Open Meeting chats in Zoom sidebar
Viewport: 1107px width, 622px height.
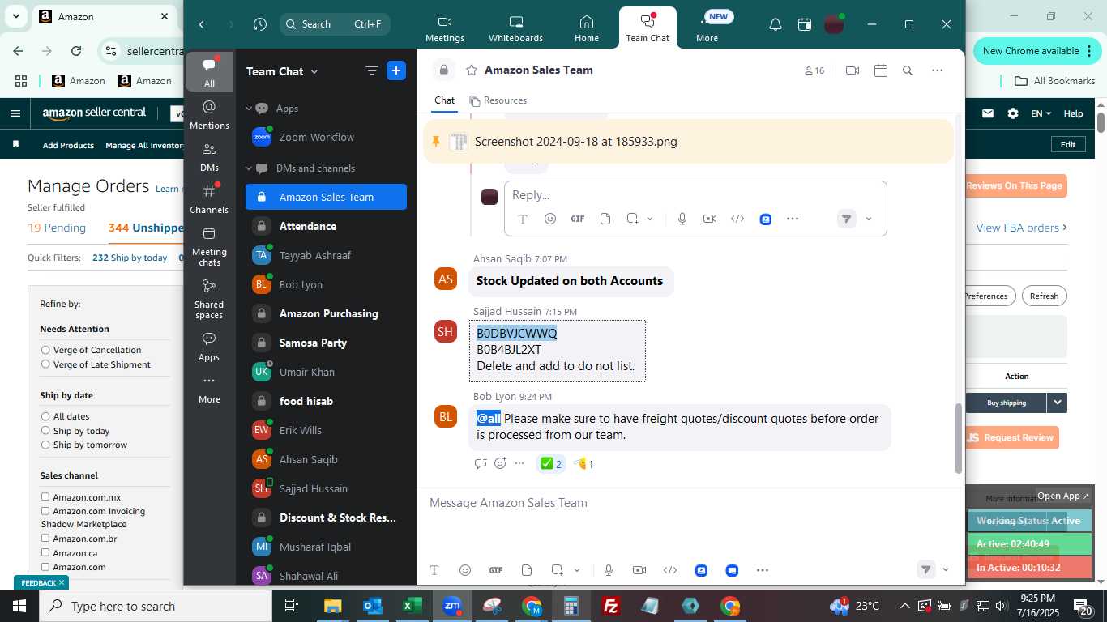point(209,247)
